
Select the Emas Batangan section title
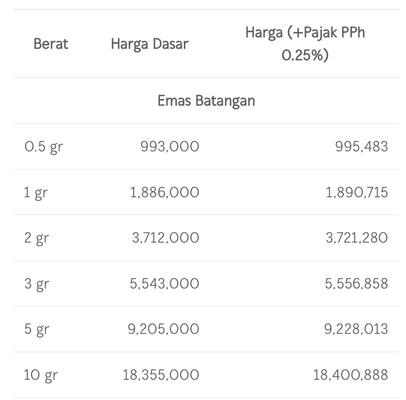[206, 101]
